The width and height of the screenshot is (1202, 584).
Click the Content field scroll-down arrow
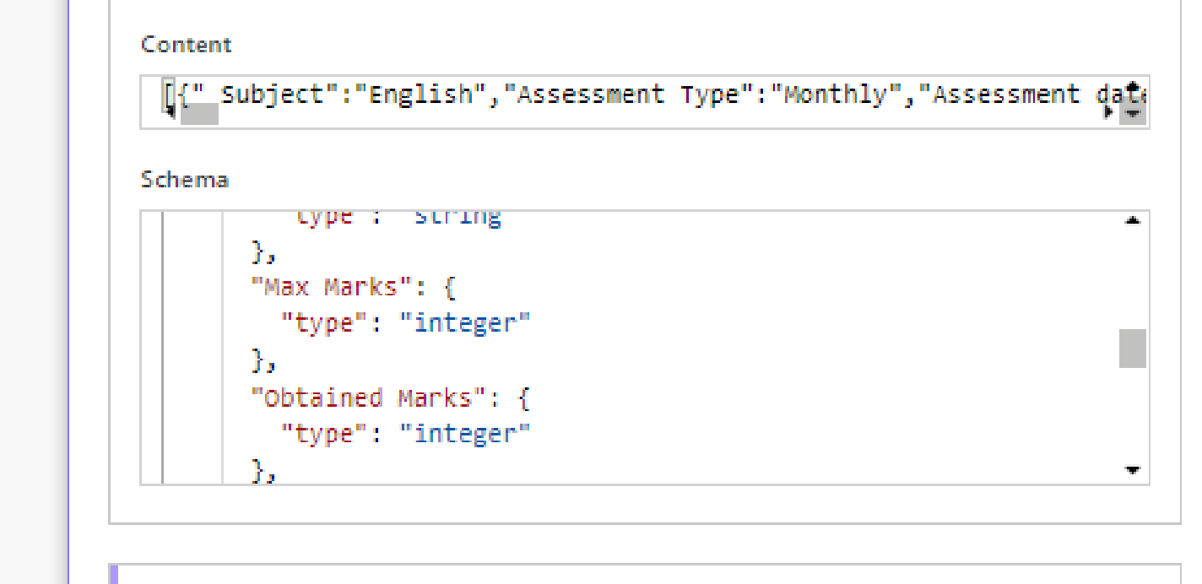click(1133, 113)
